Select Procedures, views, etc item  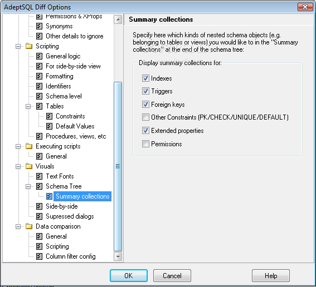point(76,136)
